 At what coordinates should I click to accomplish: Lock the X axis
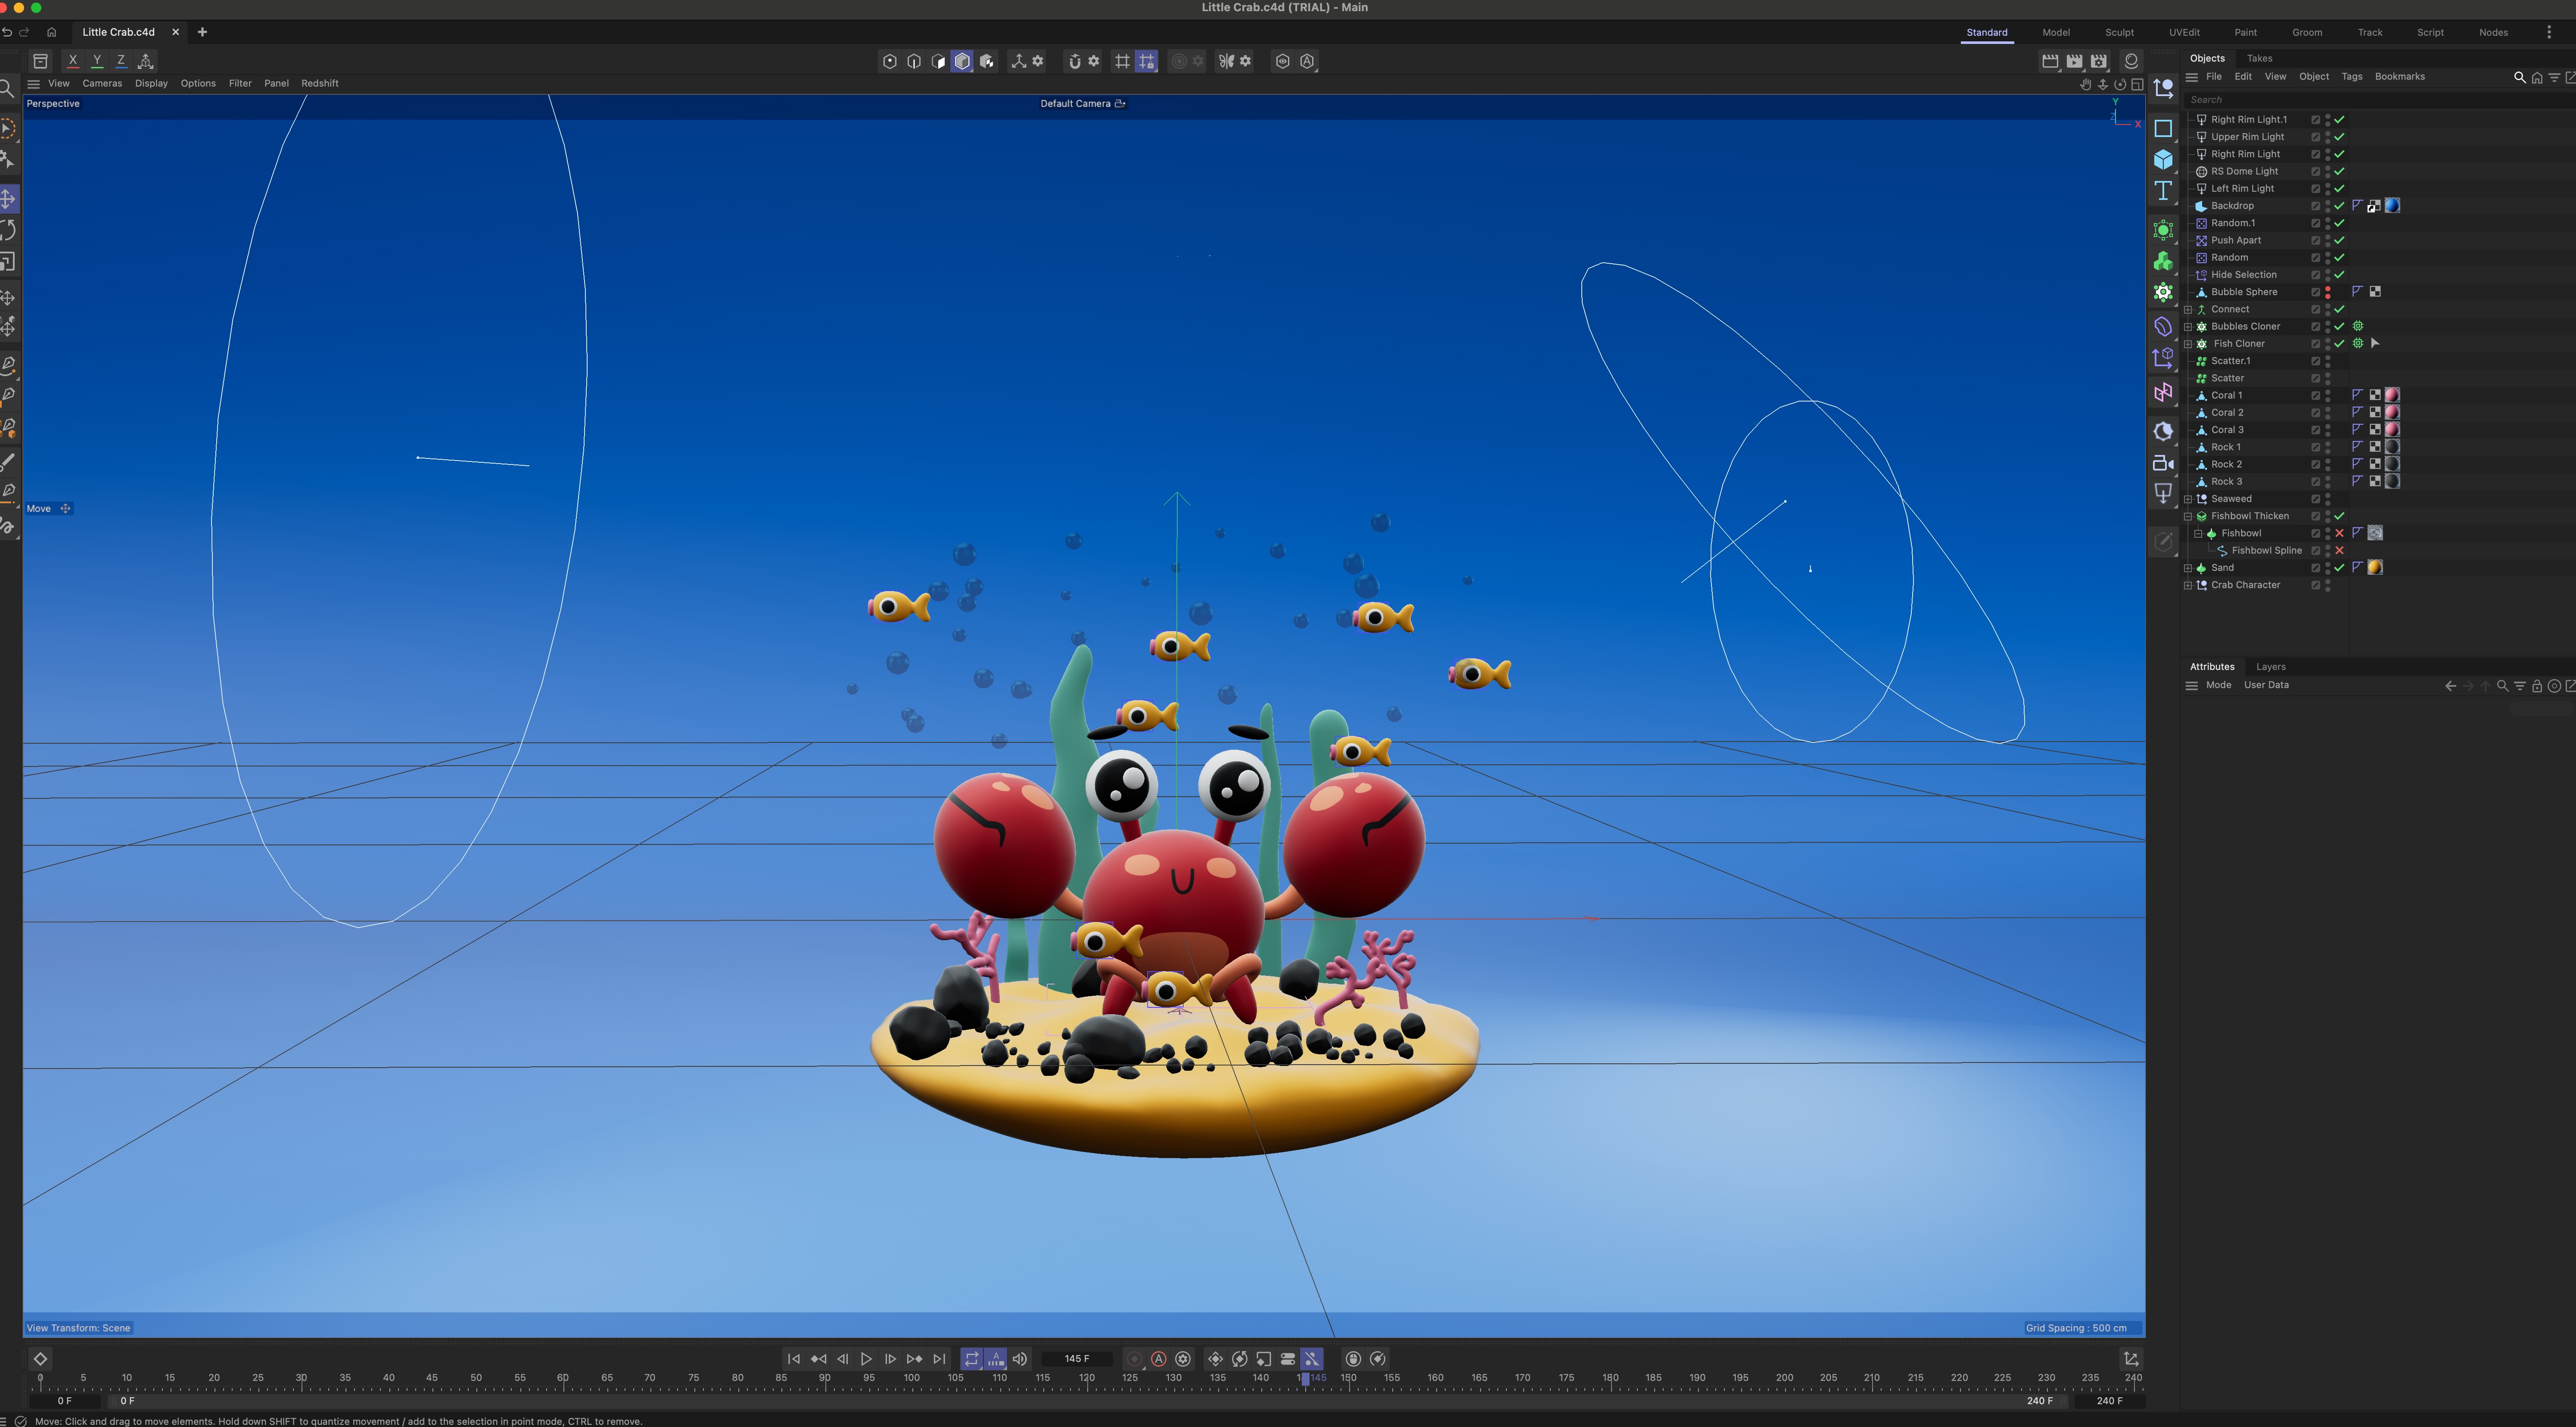[x=73, y=61]
